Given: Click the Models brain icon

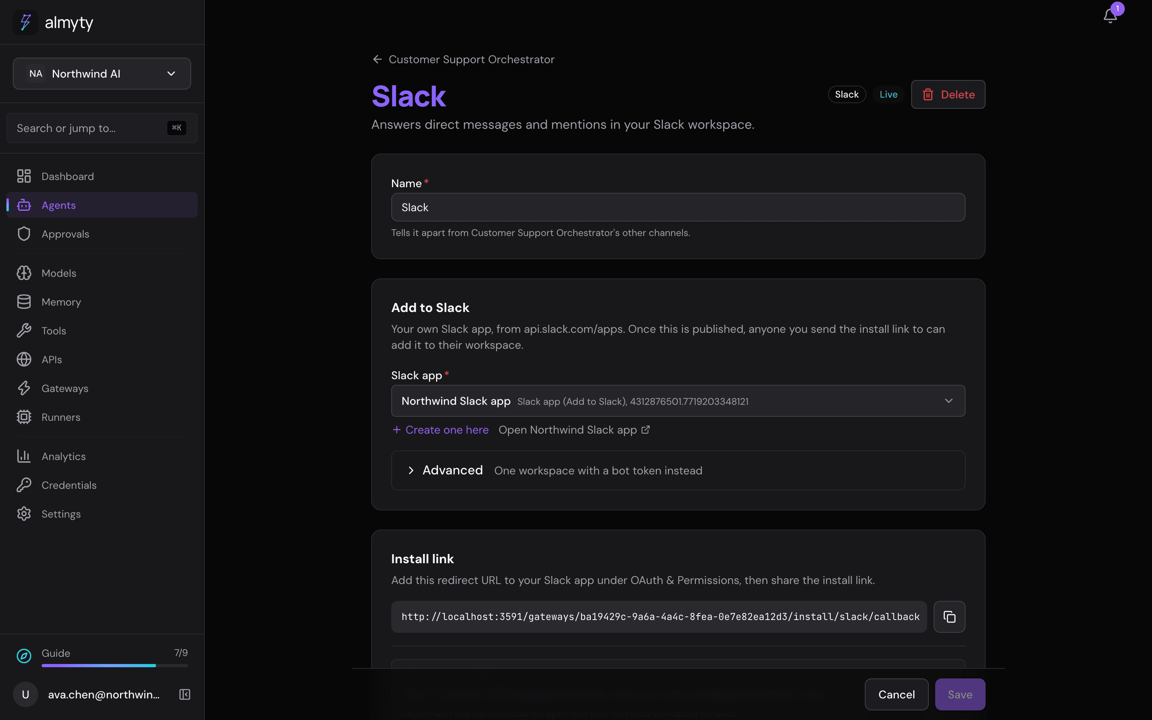Looking at the screenshot, I should 24,273.
